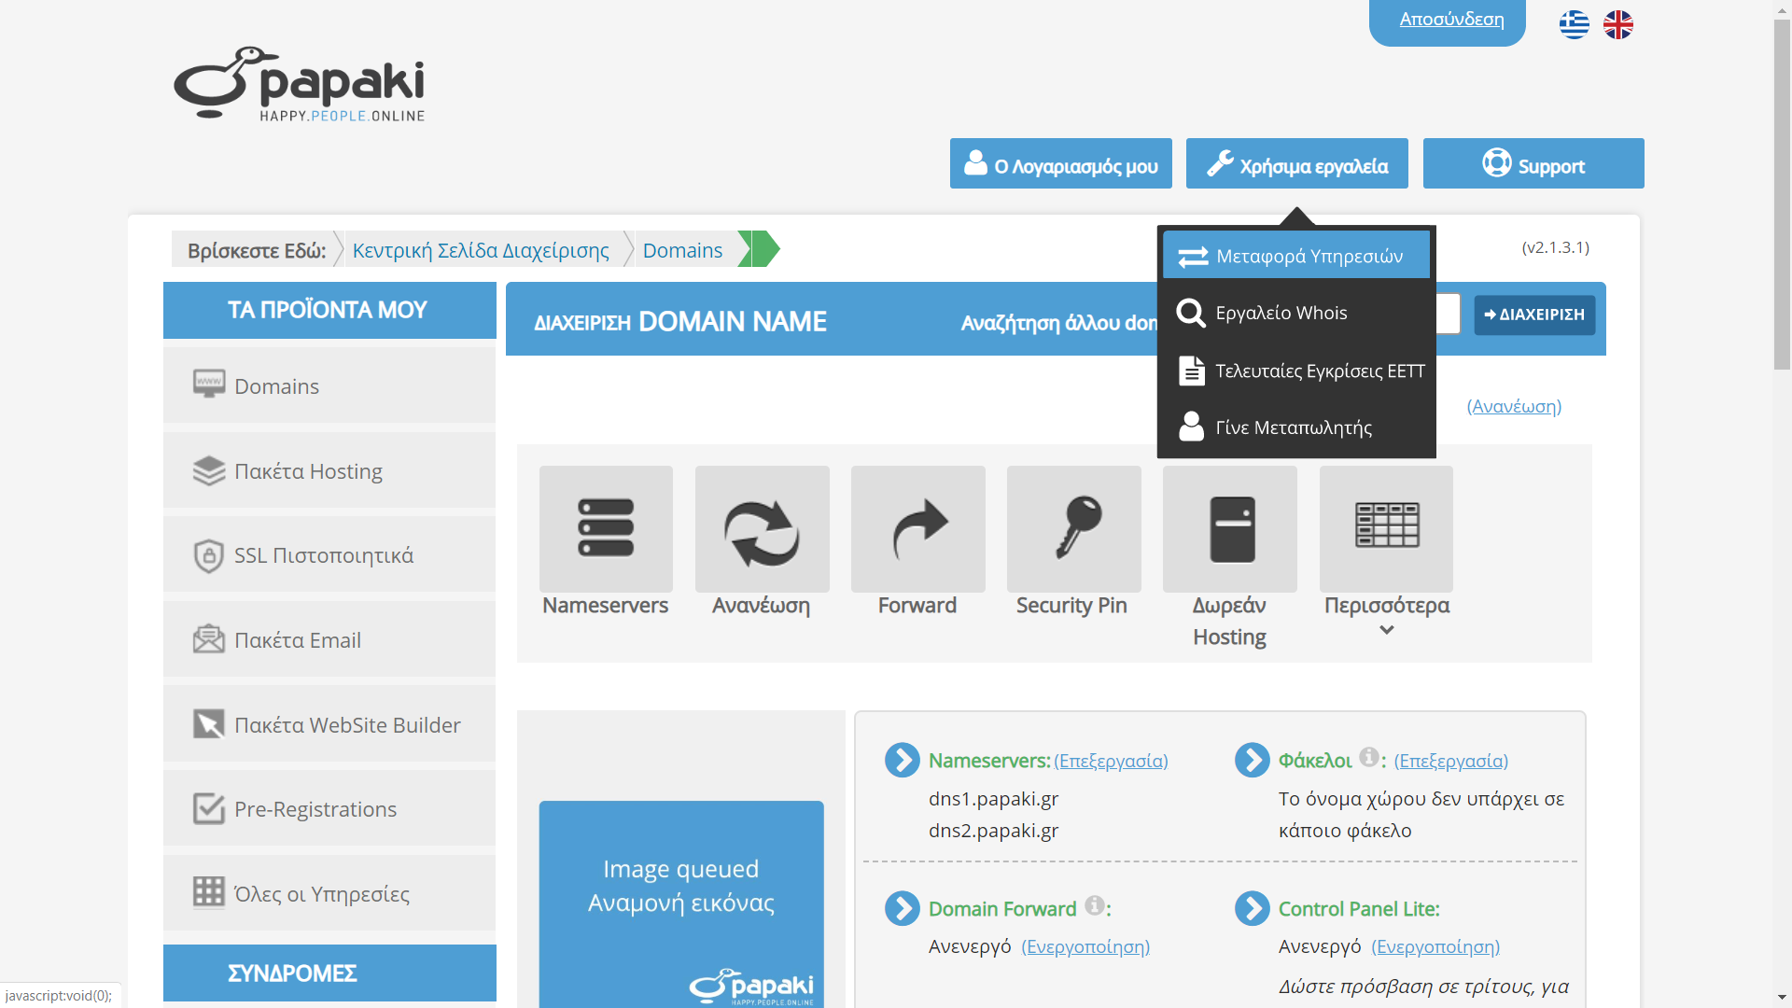Open Pre-Registrations in the sidebar
This screenshot has width=1792, height=1008.
329,808
